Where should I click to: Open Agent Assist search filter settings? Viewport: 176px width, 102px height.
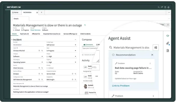tap(156, 48)
